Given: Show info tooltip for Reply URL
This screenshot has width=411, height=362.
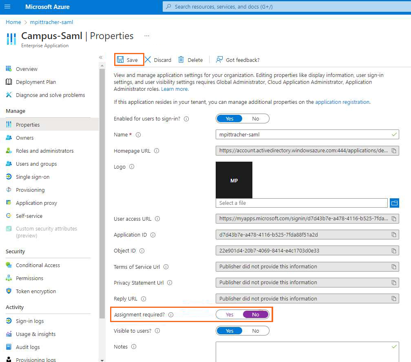Looking at the screenshot, I should tap(144, 298).
